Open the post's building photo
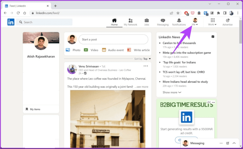Viewport: 243px width, 149px height. tap(108, 119)
